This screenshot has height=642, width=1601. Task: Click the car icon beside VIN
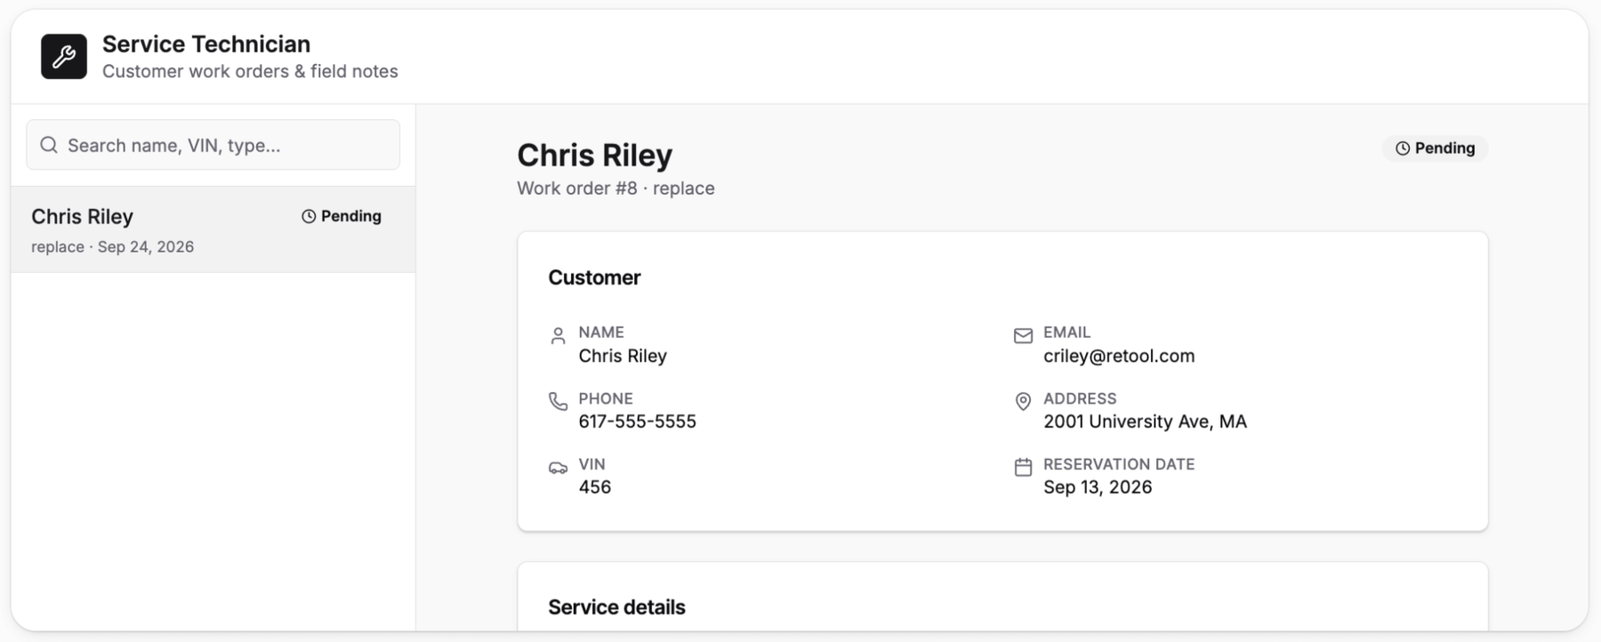(x=558, y=467)
